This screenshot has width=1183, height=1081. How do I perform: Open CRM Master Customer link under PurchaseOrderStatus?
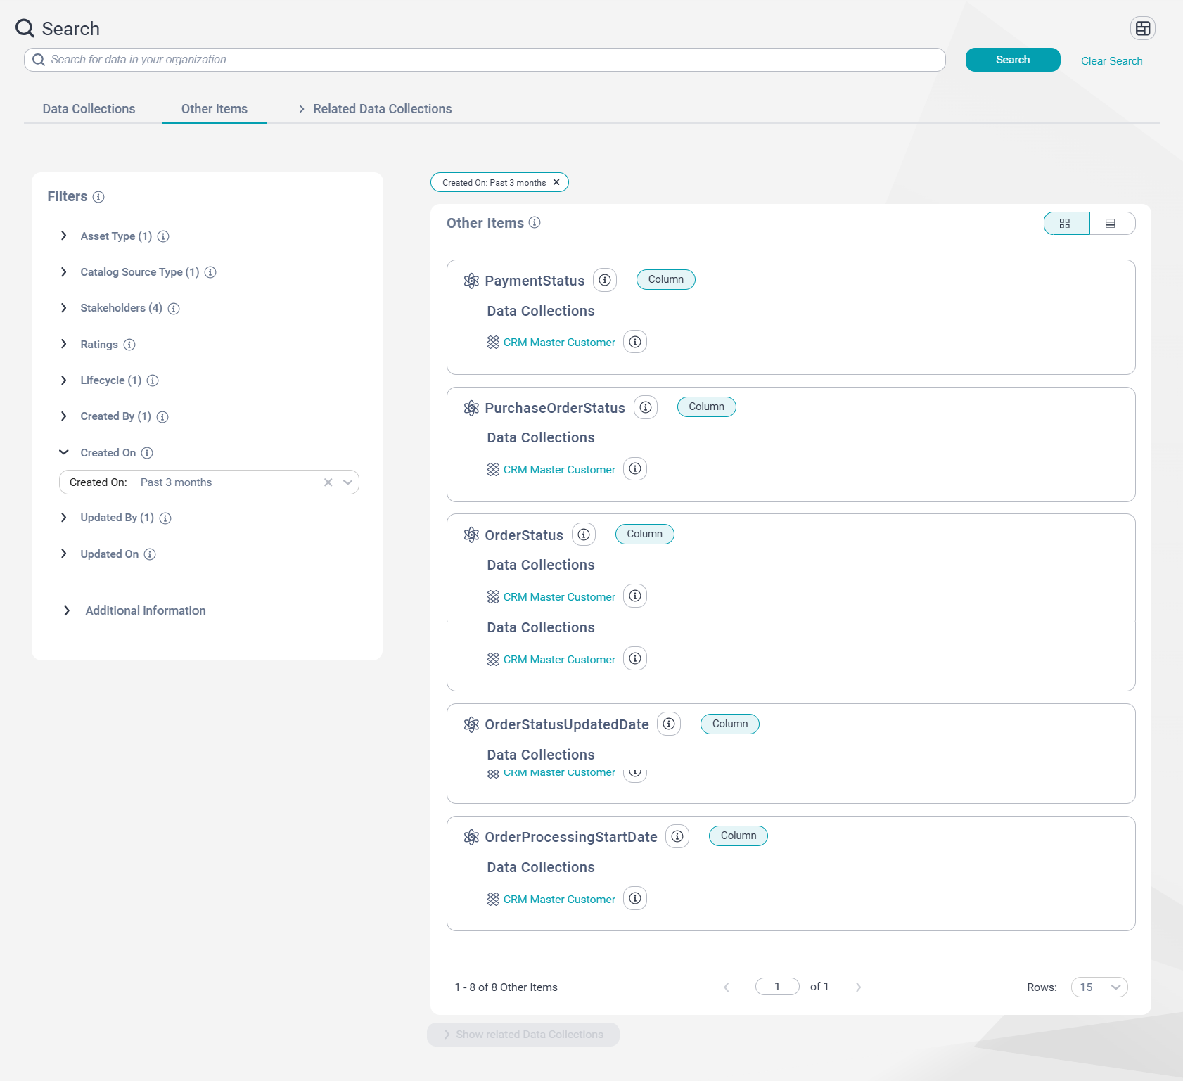[559, 470]
